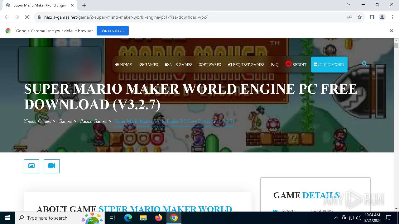The height and width of the screenshot is (224, 399).
Task: Follow Games breadcrumb link
Action: click(65, 121)
